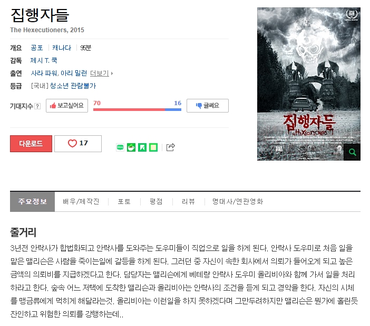Click the green memo square icon

(x=153, y=147)
